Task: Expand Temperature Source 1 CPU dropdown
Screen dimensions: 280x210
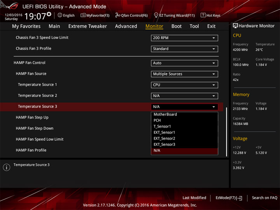Action: pos(184,85)
